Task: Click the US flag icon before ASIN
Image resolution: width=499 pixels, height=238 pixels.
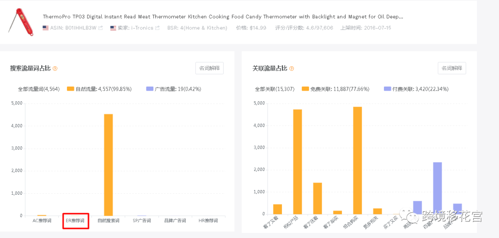Action: (45, 28)
